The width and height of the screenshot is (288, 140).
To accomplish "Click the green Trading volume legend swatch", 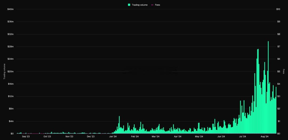I will [129, 5].
